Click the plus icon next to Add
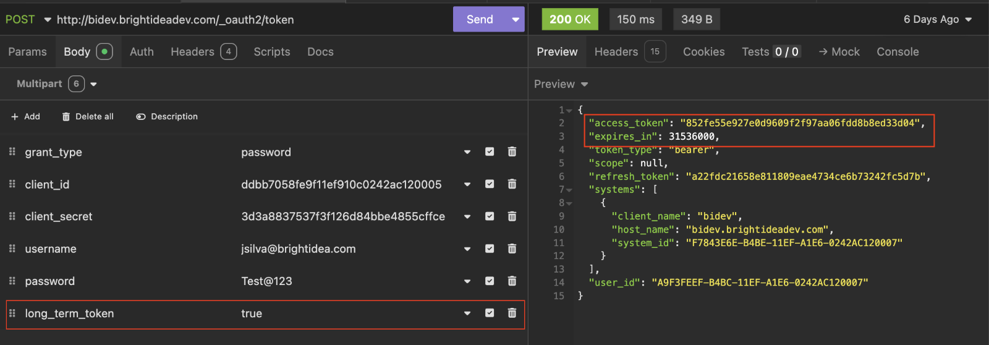 (x=15, y=117)
